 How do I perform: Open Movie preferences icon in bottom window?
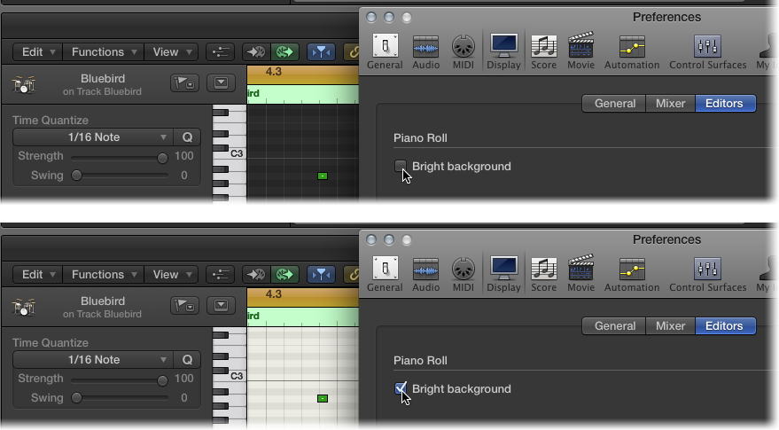point(580,274)
